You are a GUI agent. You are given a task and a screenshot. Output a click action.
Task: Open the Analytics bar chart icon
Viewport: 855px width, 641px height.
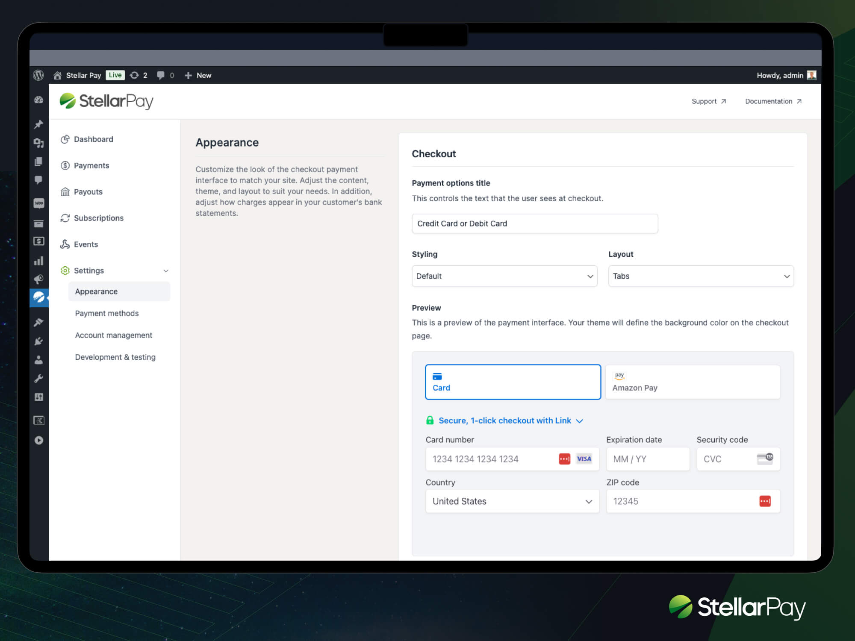pos(38,261)
